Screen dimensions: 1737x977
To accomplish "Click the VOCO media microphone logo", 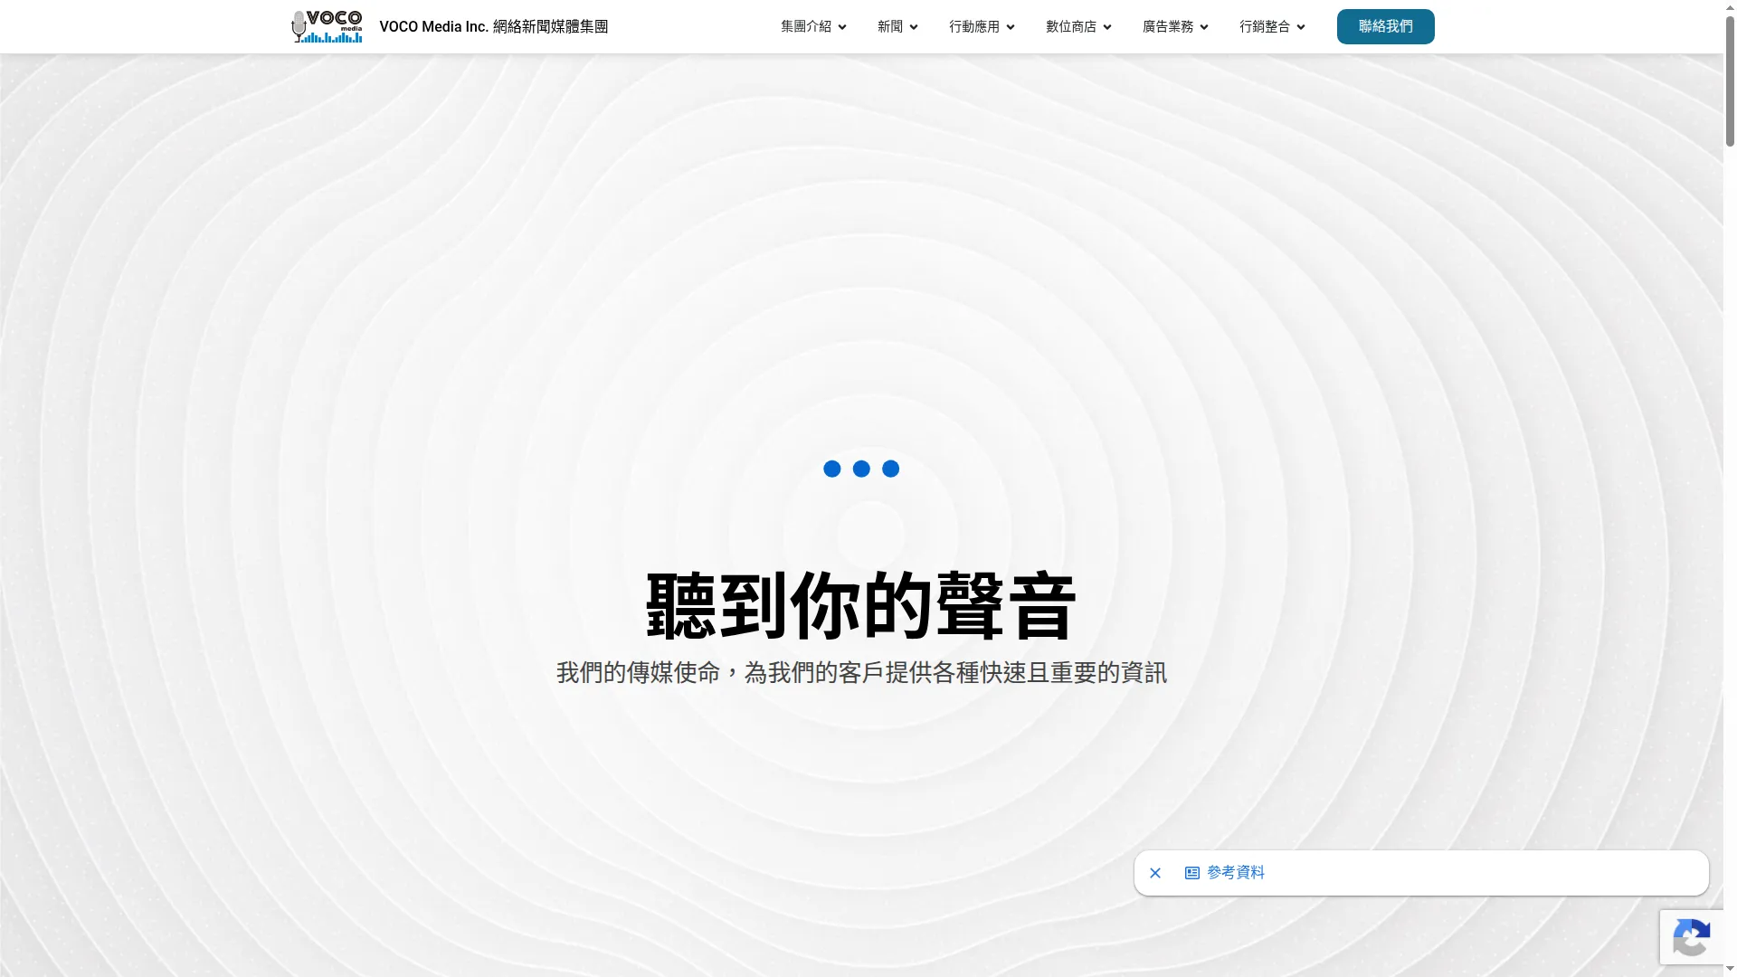I will coord(327,26).
